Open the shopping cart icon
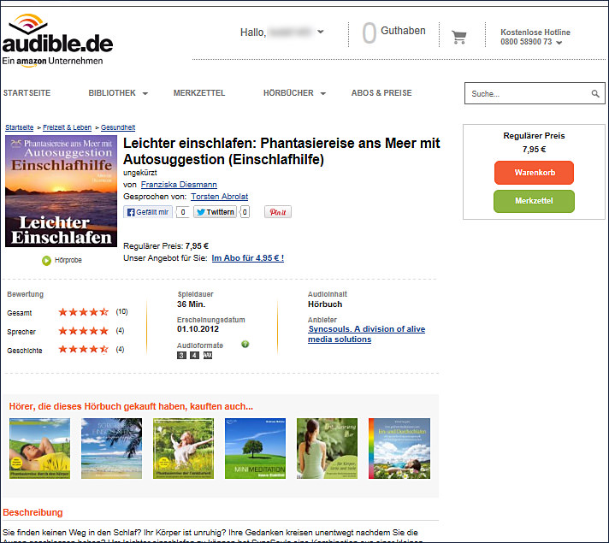This screenshot has height=543, width=609. (459, 37)
